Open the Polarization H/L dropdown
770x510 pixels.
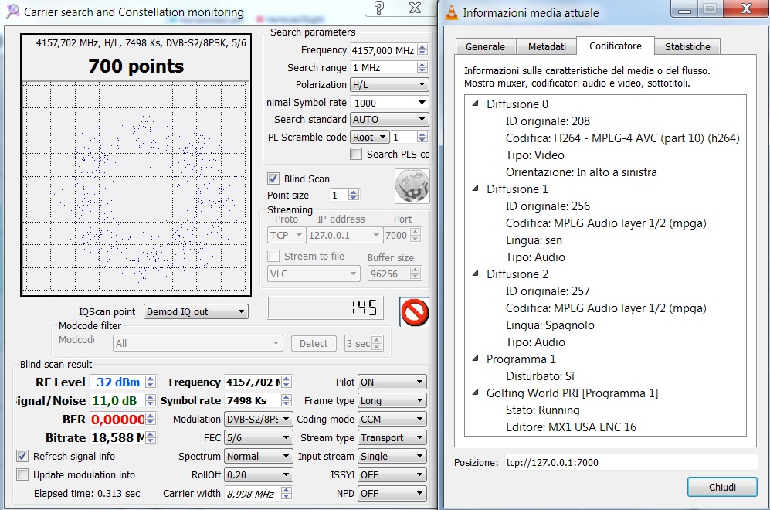pos(389,84)
